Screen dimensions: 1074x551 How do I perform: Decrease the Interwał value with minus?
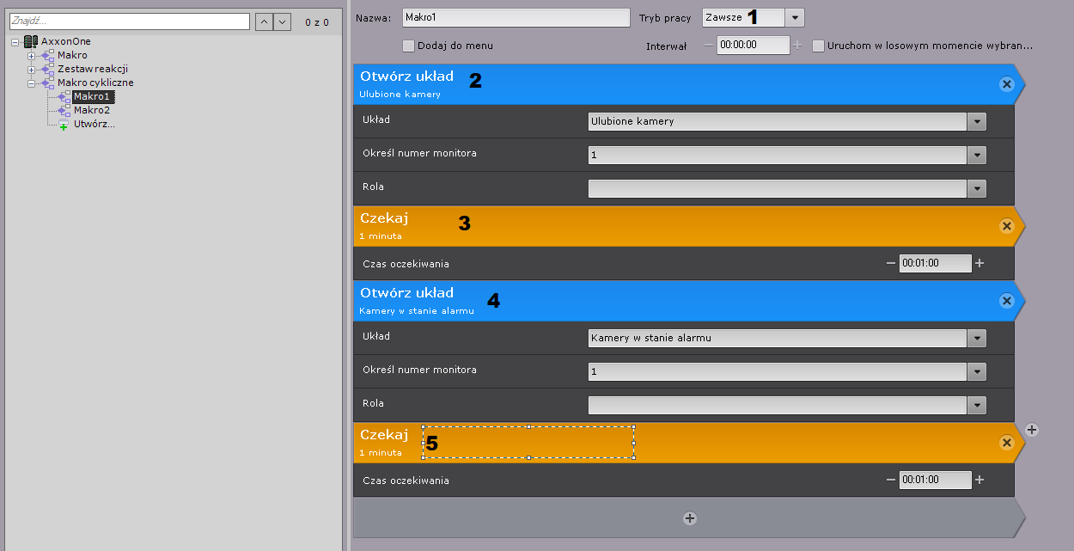pyautogui.click(x=708, y=46)
